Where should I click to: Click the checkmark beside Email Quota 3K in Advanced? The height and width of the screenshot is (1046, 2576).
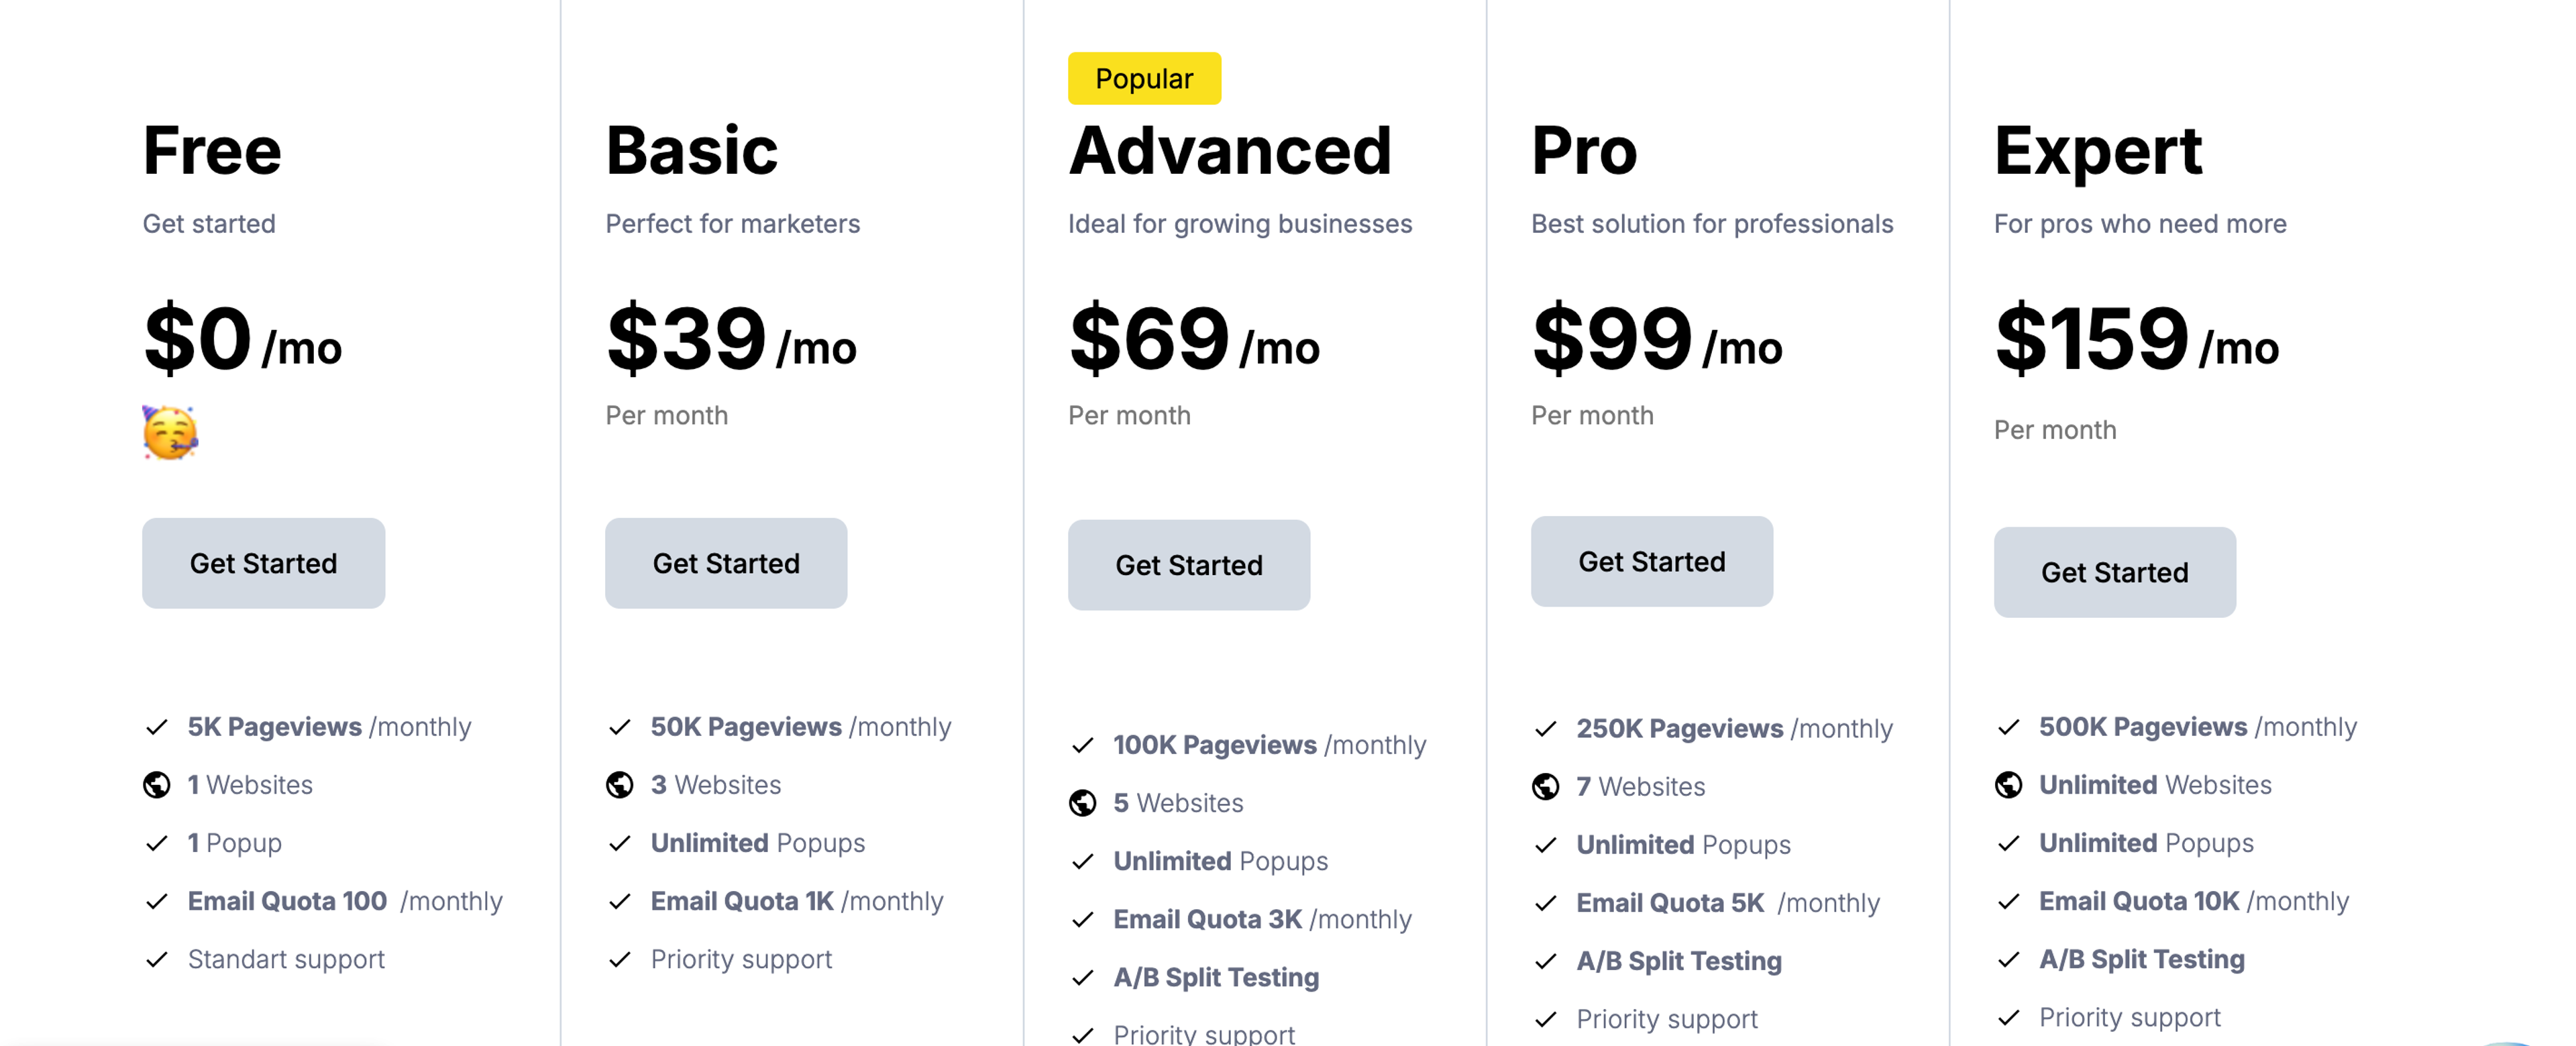coord(1083,918)
